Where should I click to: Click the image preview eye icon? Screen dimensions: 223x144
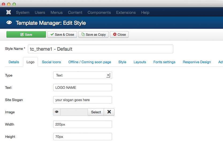click(57, 112)
